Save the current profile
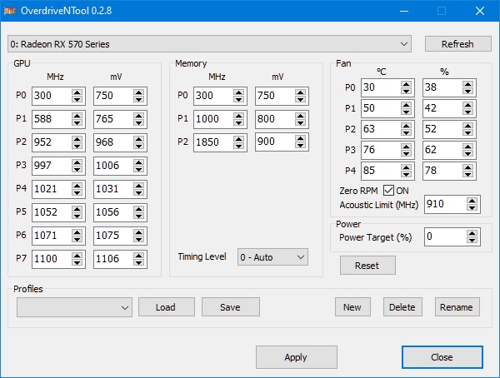This screenshot has height=378, width=500. tap(231, 307)
